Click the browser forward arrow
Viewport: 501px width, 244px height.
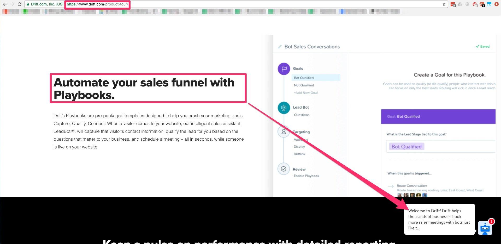(x=12, y=4)
